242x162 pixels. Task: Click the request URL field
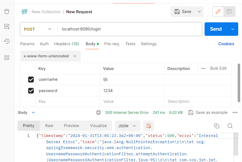(130, 29)
